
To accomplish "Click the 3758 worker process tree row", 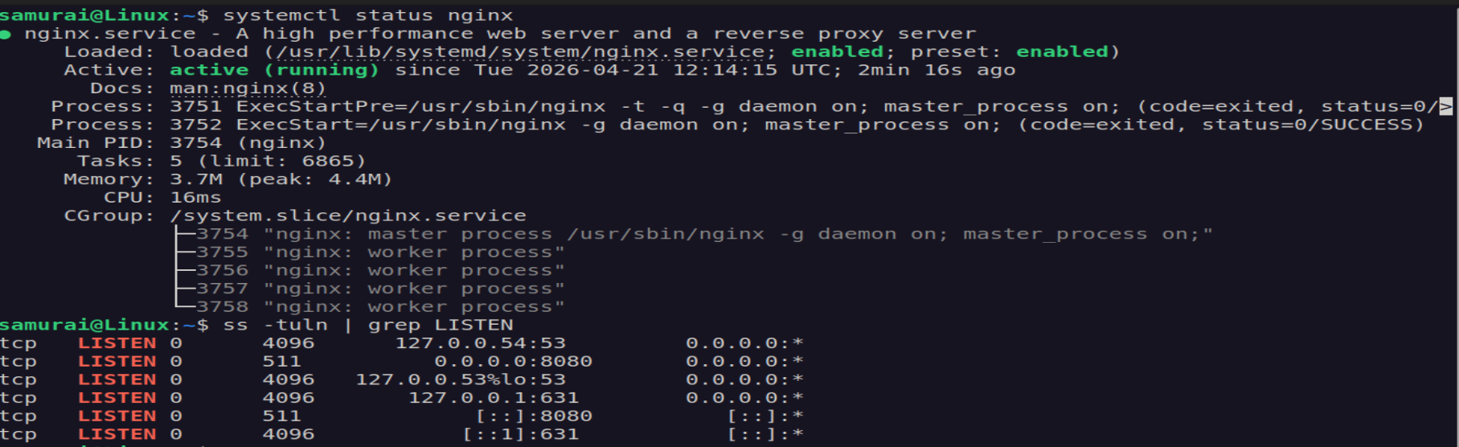I will click(x=371, y=307).
